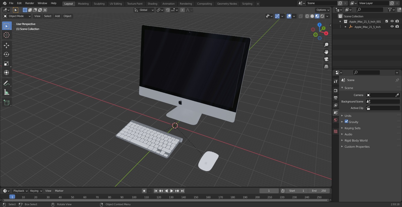
Task: Hide Apple_iMac_21_5_Inch_001 collection in viewport
Action: click(392, 21)
